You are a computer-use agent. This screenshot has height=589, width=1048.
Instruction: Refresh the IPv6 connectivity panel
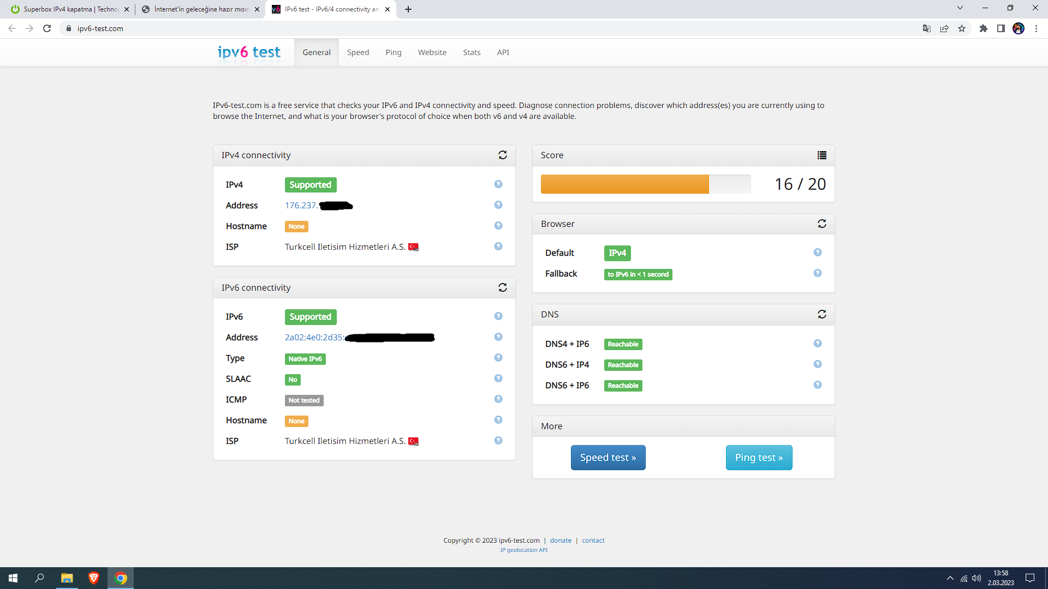[x=503, y=287]
